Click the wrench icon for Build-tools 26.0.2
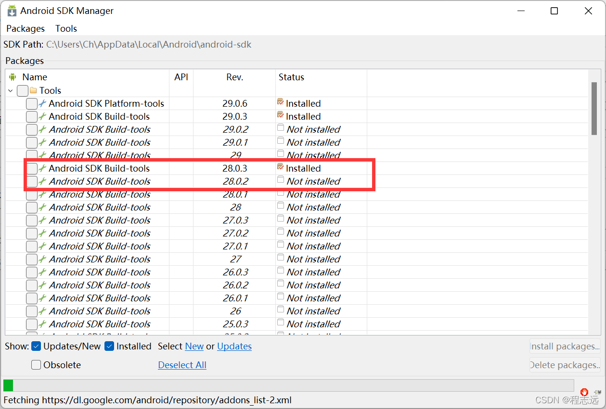This screenshot has height=409, width=606. pyautogui.click(x=42, y=285)
